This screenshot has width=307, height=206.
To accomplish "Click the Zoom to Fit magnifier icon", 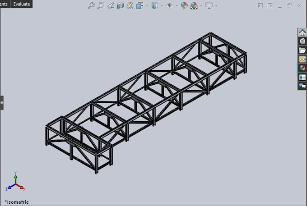I will (91, 5).
